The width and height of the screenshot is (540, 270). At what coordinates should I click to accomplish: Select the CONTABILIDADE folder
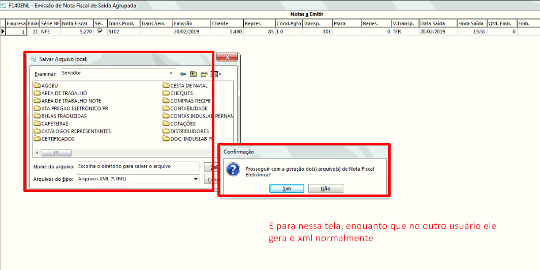[188, 108]
